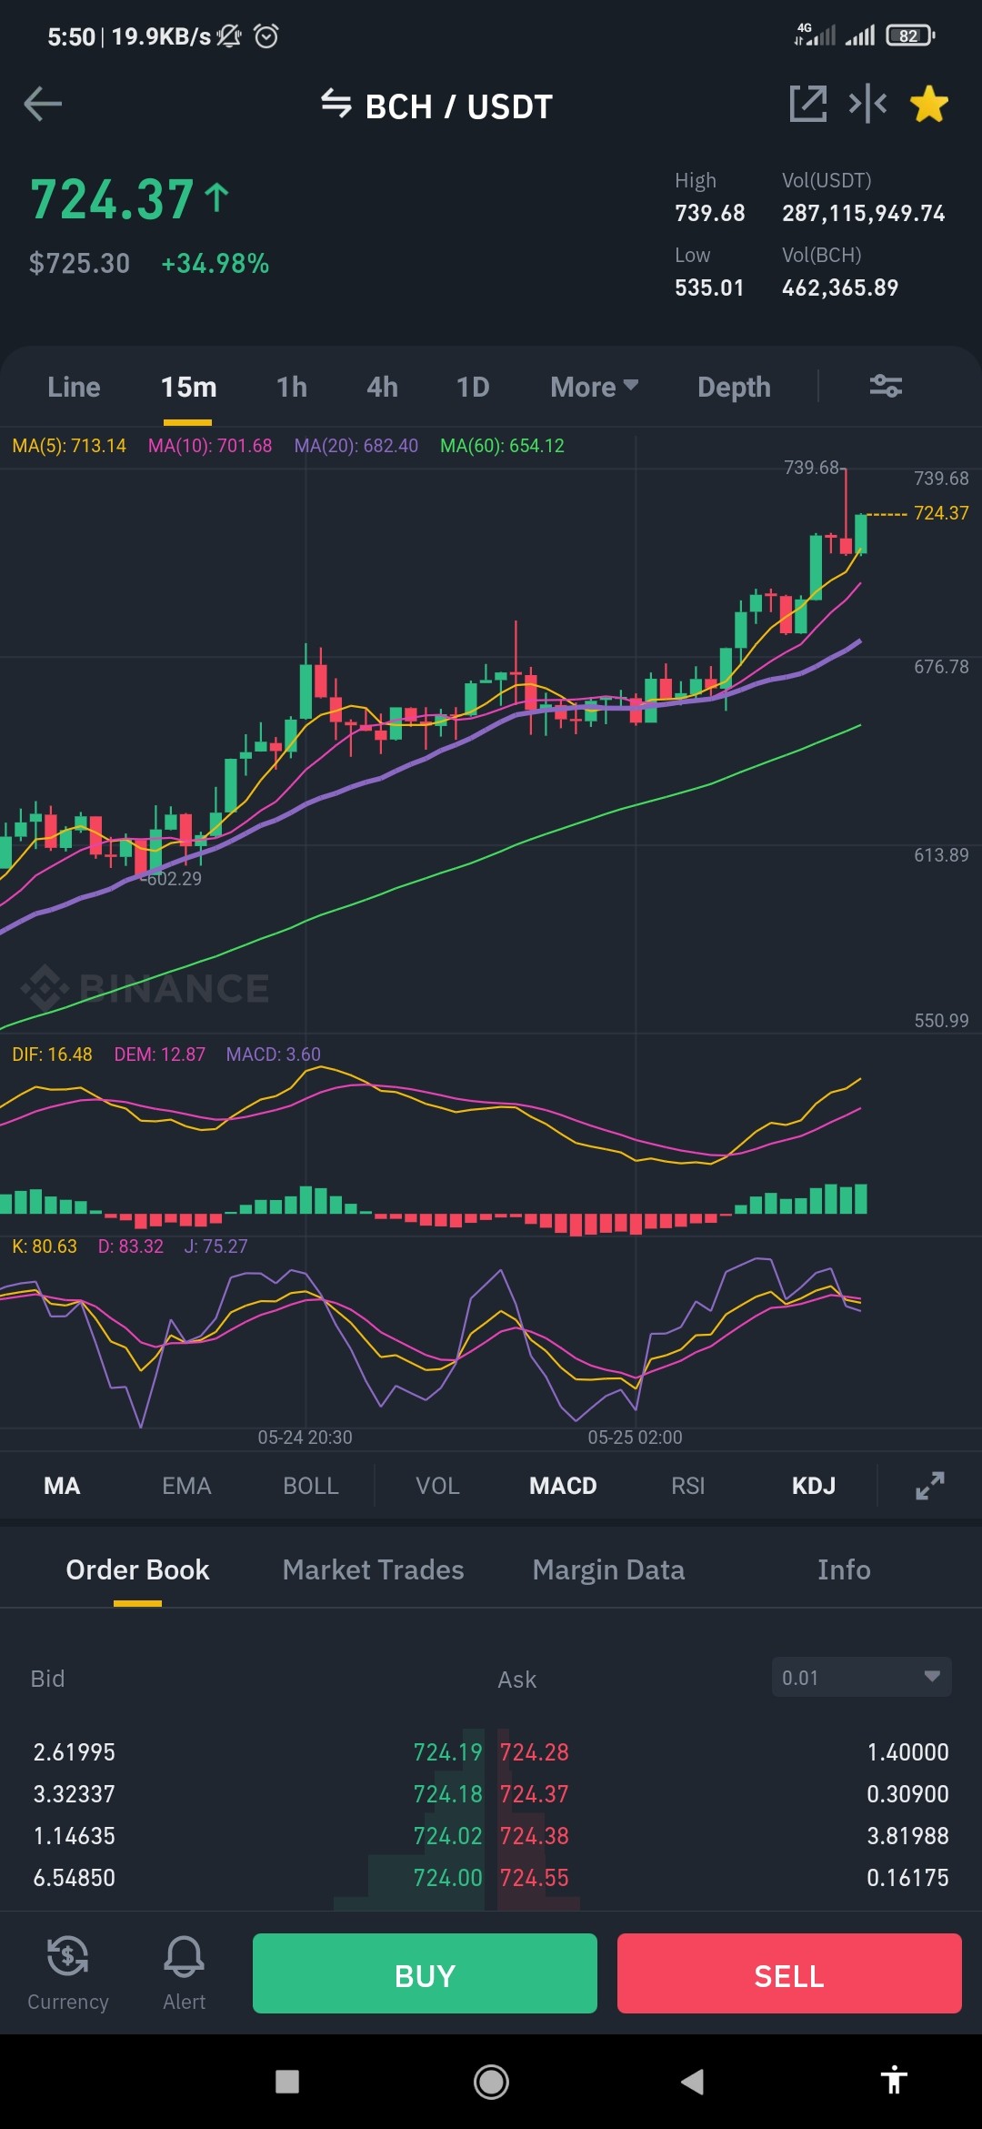Select the 1h timeframe
The image size is (982, 2129).
point(291,387)
